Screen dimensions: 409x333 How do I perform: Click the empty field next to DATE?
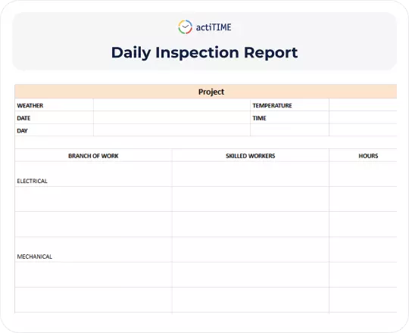coord(172,118)
